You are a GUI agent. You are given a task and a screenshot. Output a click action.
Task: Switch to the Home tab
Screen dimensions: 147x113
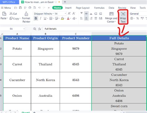[x=57, y=8]
